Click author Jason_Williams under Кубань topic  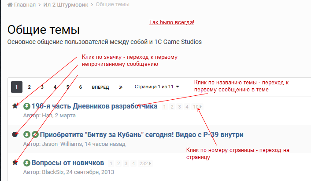click(x=62, y=144)
